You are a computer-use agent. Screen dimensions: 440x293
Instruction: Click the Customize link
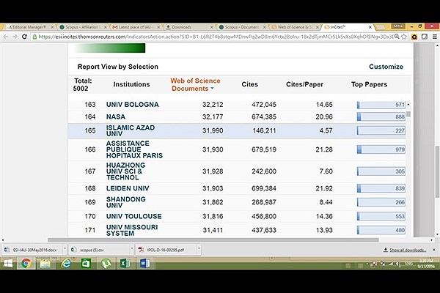[386, 67]
